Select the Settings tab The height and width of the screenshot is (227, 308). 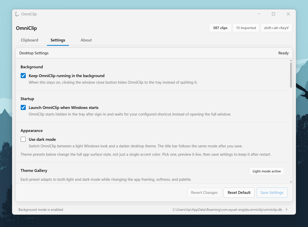tap(58, 40)
